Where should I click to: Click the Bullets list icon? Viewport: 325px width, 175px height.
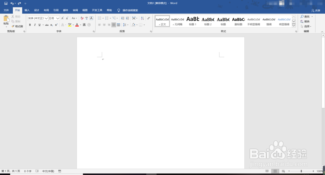tap(99, 18)
